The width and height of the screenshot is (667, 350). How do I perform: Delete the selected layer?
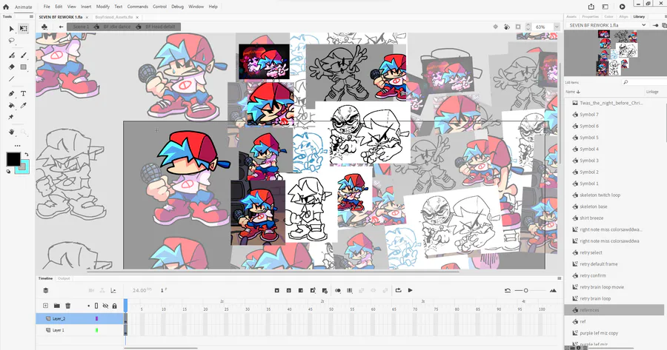pos(67,306)
